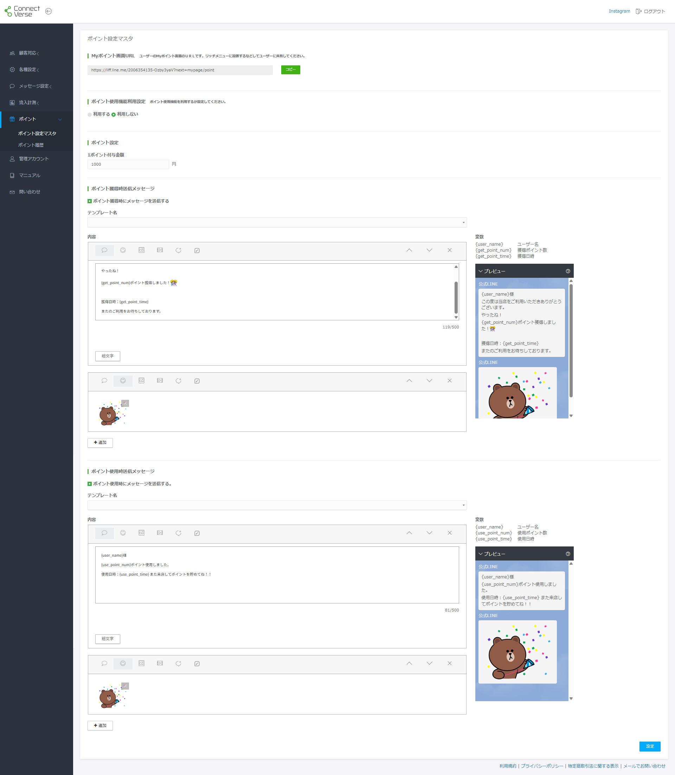This screenshot has width=675, height=775.
Task: Open ポイント履歴 in the sidebar
Action: [31, 145]
